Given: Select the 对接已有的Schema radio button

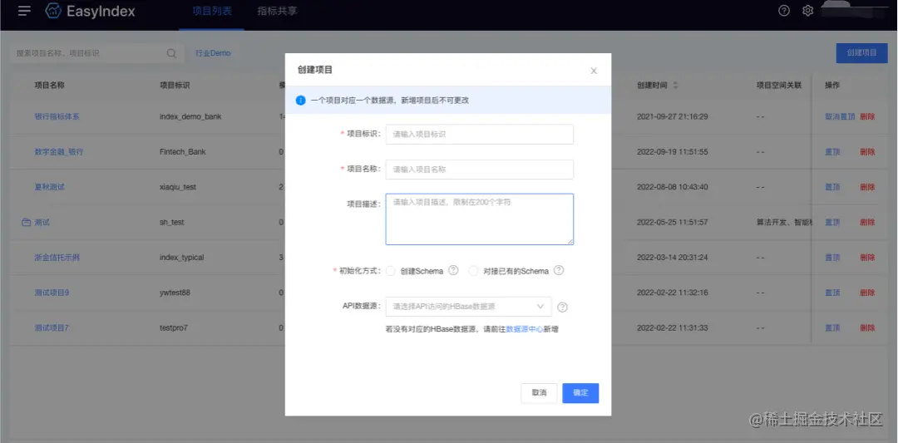Looking at the screenshot, I should (473, 271).
